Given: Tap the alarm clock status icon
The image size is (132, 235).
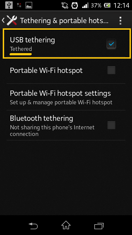Looking at the screenshot, I should click(75, 6).
